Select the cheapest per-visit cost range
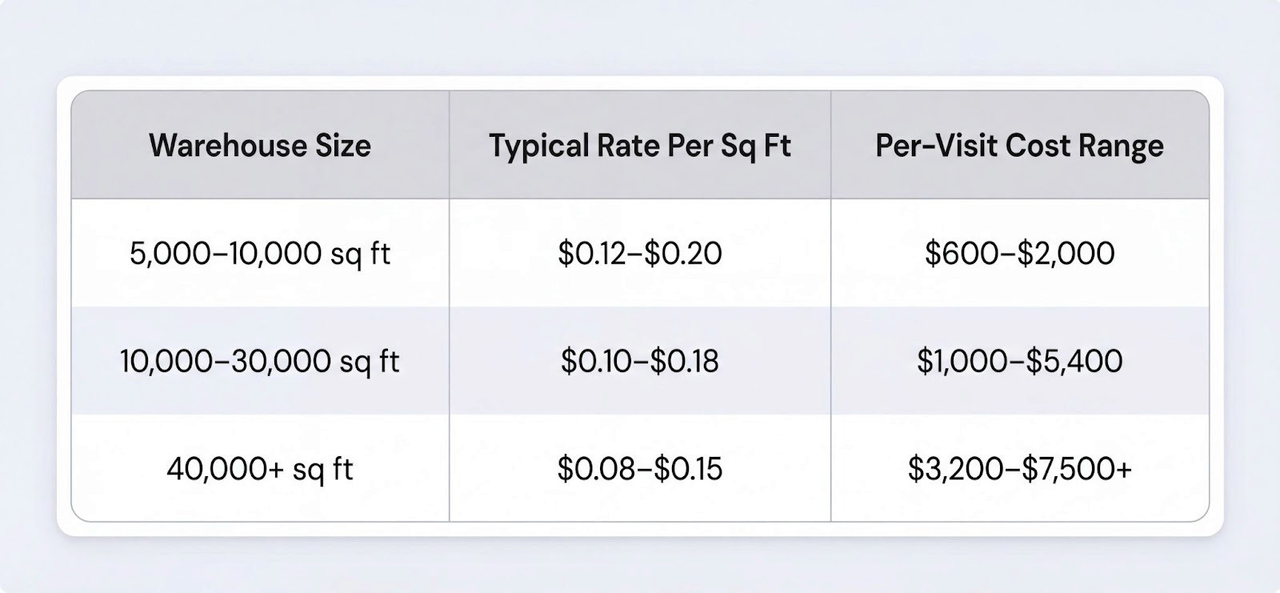 click(x=1019, y=254)
